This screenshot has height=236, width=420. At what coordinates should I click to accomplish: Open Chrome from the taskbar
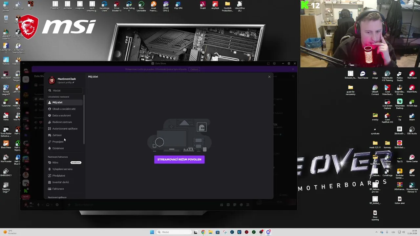(x=203, y=232)
